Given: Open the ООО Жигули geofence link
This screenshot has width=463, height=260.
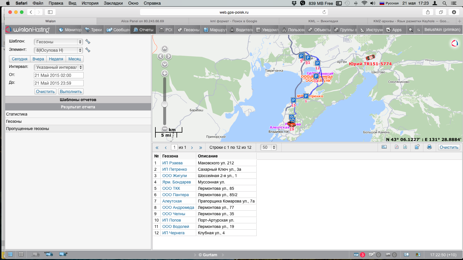Looking at the screenshot, I should tap(174, 176).
